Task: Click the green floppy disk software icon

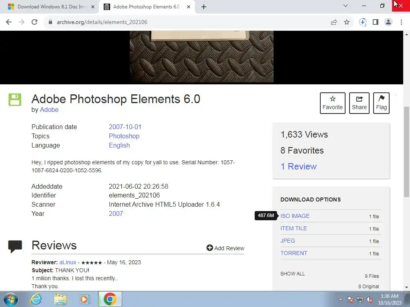Action: pos(15,100)
